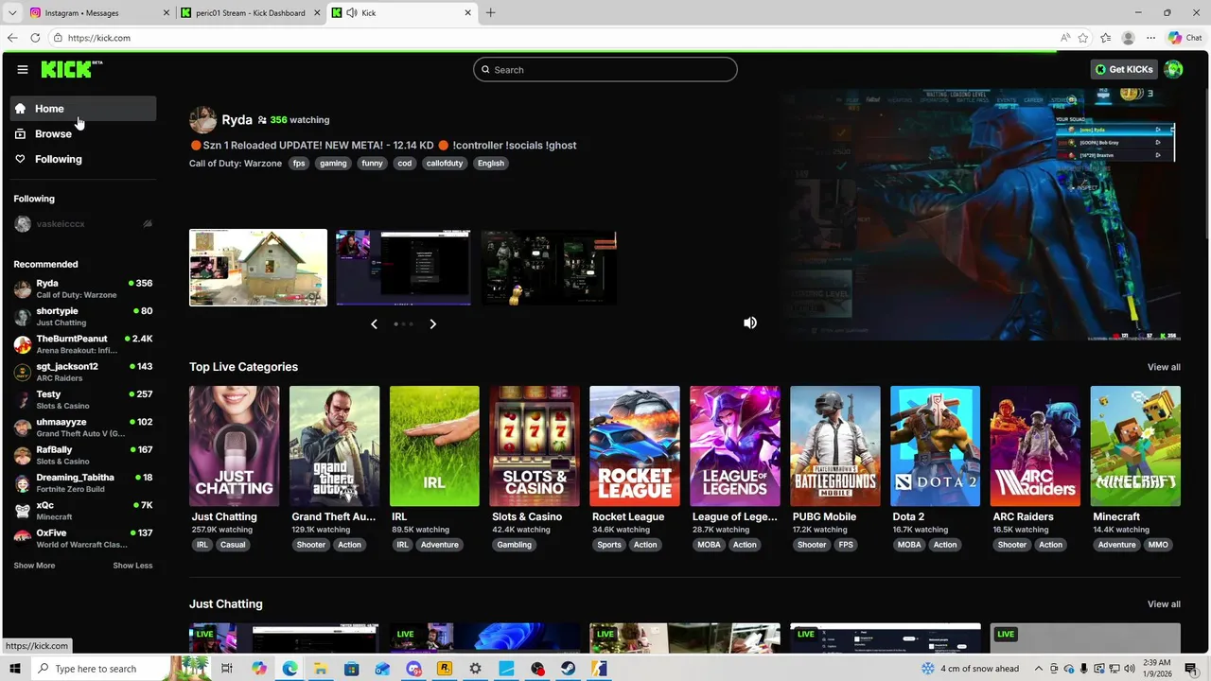Open the green profile avatar menu
Screen dimensions: 1211x681
(x=1173, y=69)
